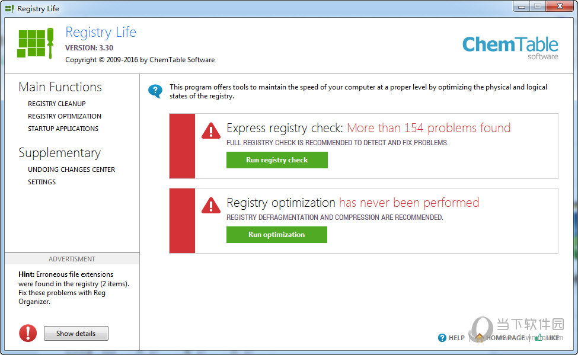578x355 pixels.
Task: Click the red exclamation hint icon
Action: [x=28, y=333]
